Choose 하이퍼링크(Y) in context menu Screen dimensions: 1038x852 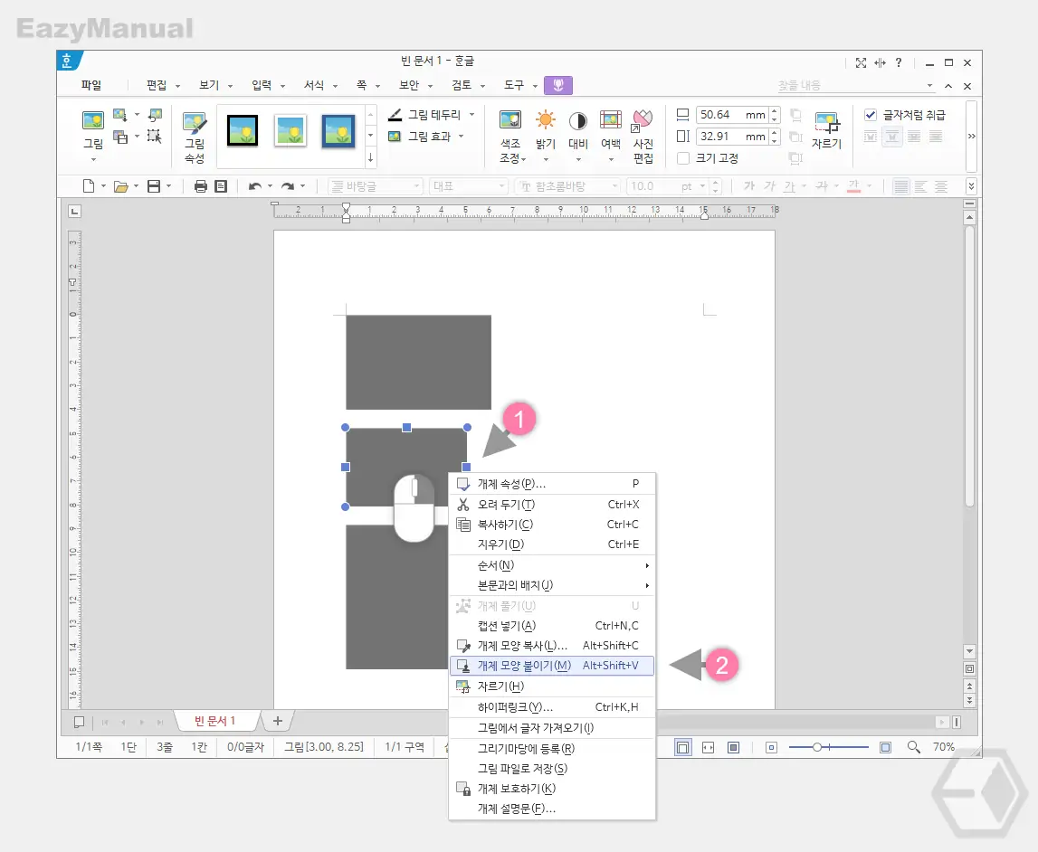coord(552,707)
